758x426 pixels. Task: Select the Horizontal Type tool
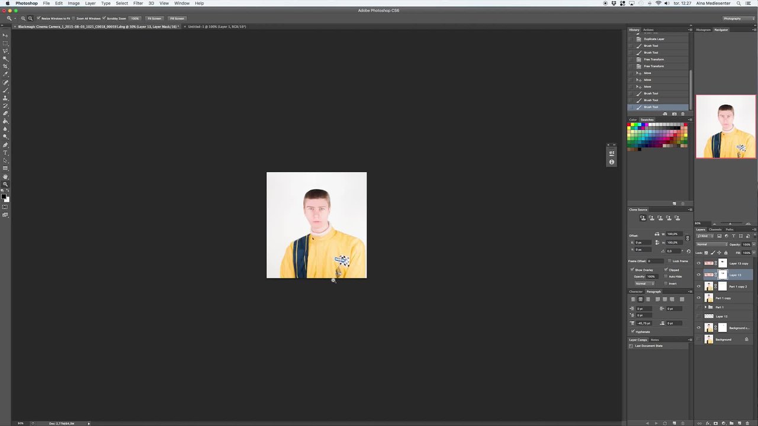tap(5, 153)
